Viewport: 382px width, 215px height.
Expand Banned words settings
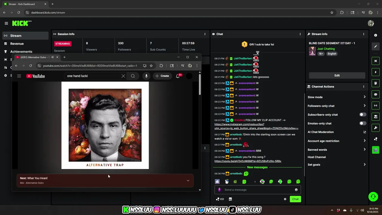click(x=364, y=150)
